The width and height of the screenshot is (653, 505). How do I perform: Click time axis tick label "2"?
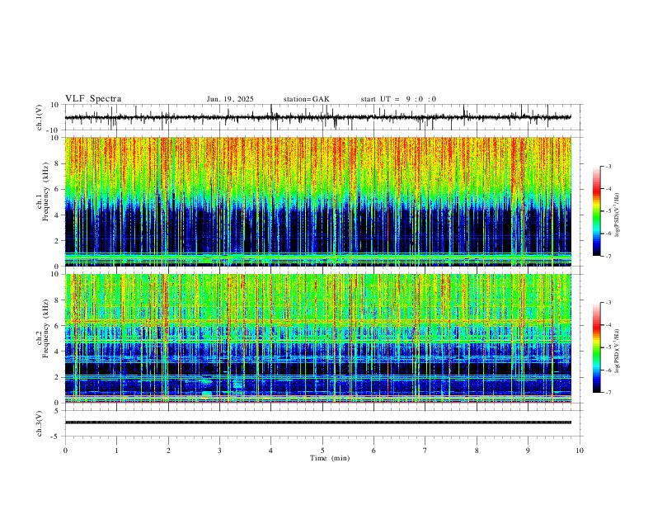coord(168,451)
